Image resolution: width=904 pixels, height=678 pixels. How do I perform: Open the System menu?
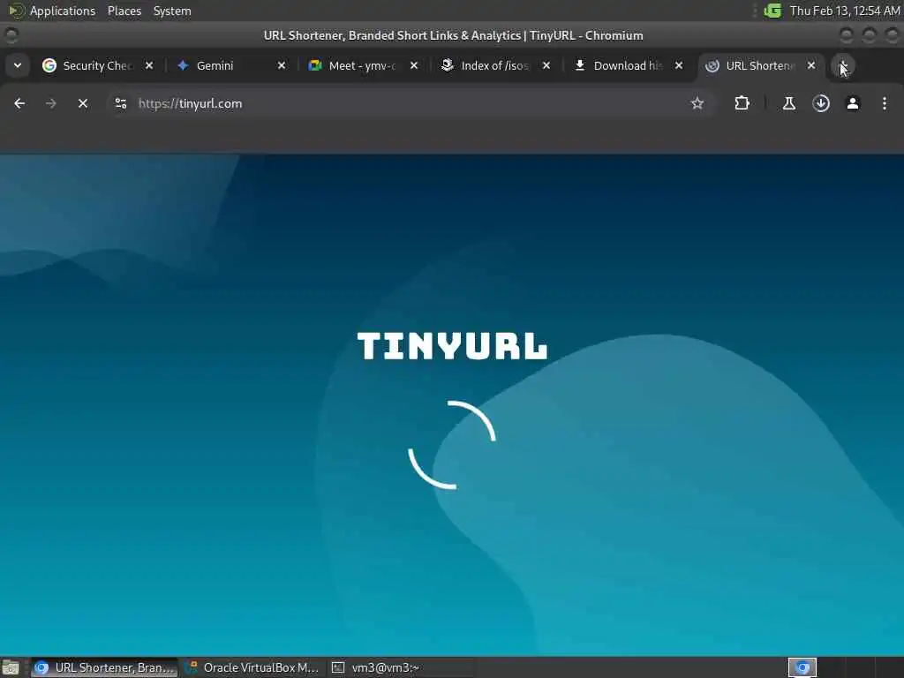click(172, 11)
